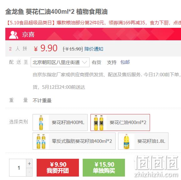The height and width of the screenshot is (180, 181).
Task: Choose the 葵花籽油400ML option
Action: [x=60, y=122]
